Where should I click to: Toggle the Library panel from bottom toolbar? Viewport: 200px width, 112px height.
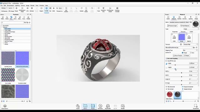pos(85,107)
